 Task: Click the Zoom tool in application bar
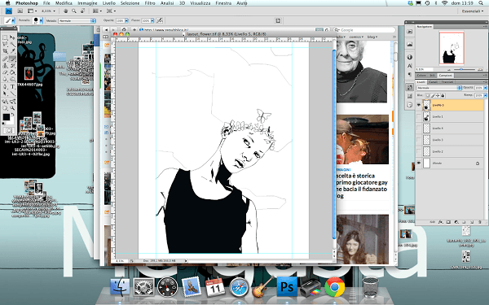click(74, 11)
